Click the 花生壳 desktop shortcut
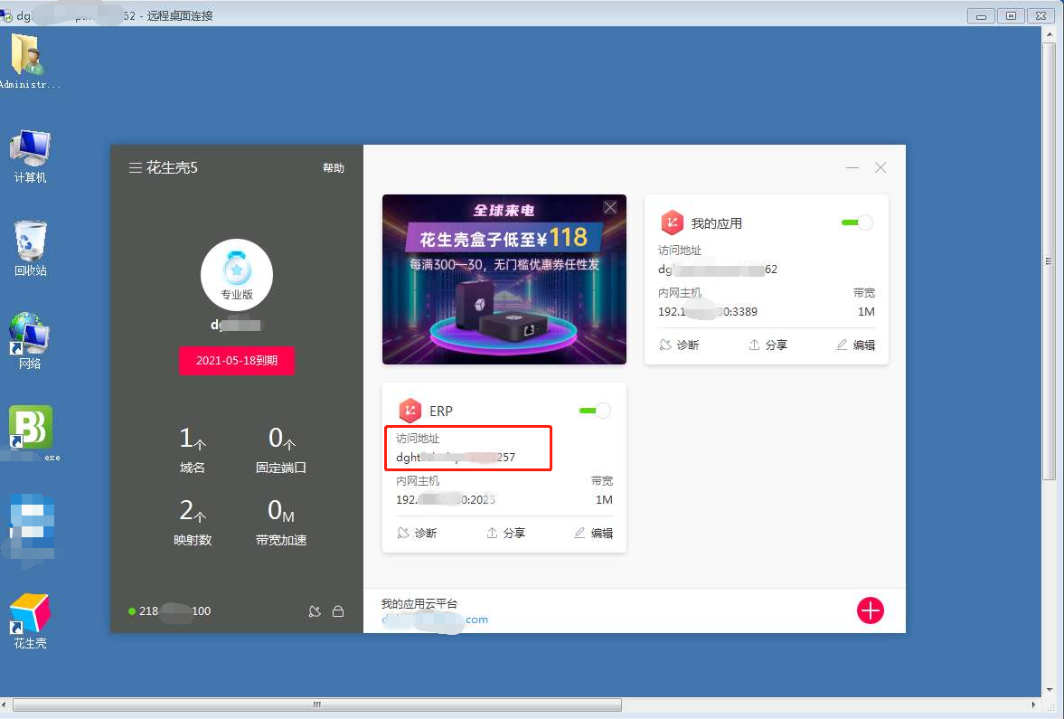 (x=30, y=621)
